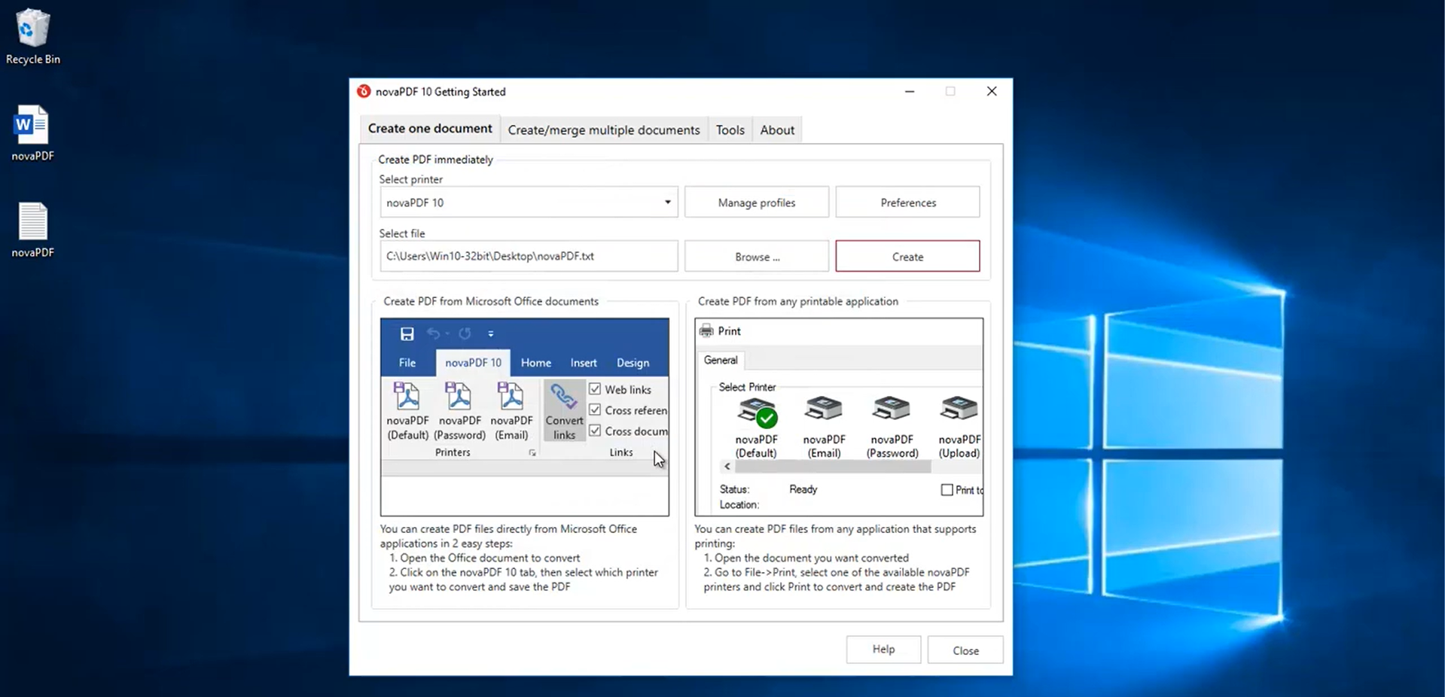The height and width of the screenshot is (697, 1445).
Task: Click the novaPDF logo in title bar
Action: [x=364, y=92]
